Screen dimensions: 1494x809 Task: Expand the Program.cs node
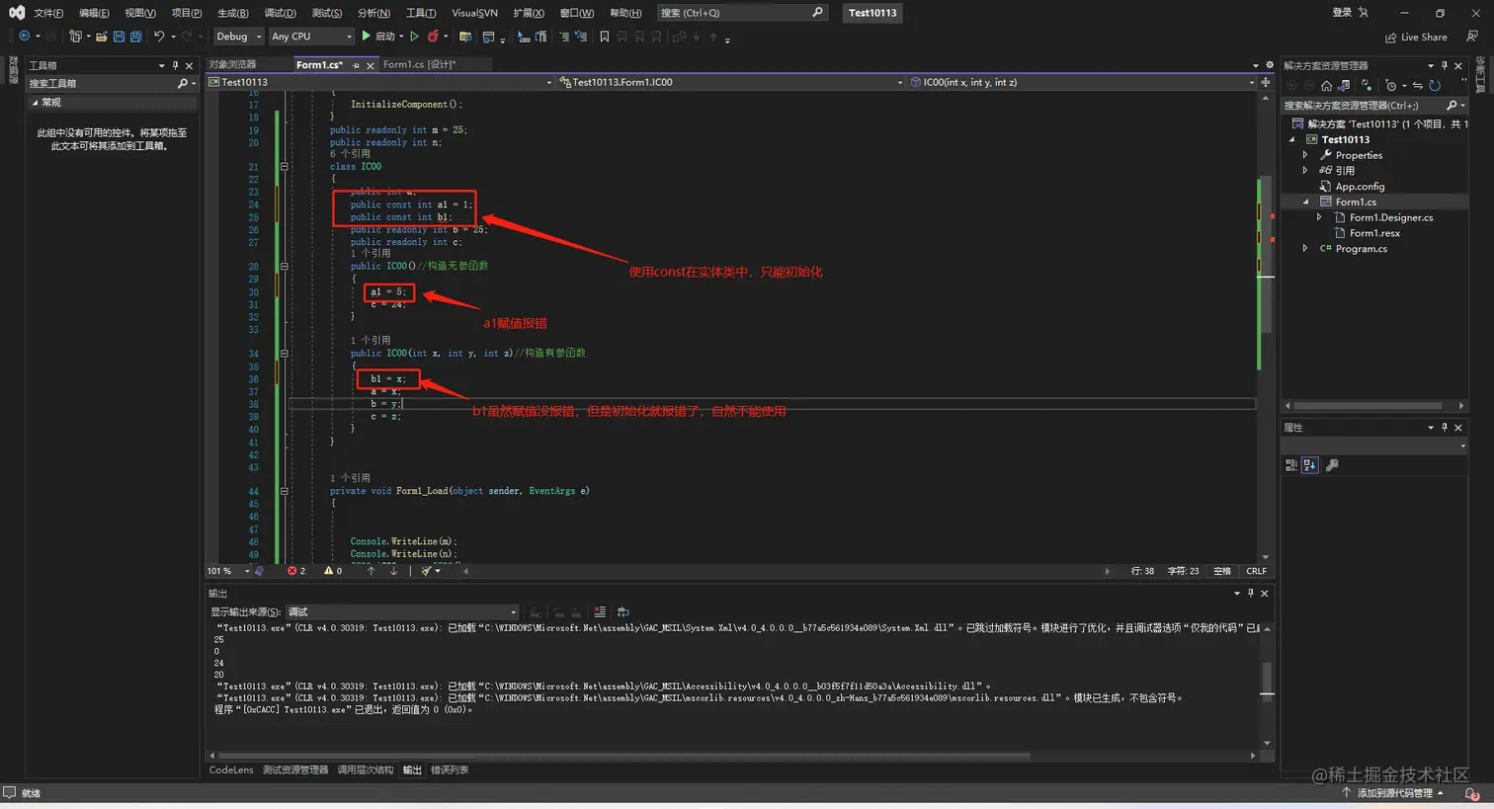point(1305,249)
